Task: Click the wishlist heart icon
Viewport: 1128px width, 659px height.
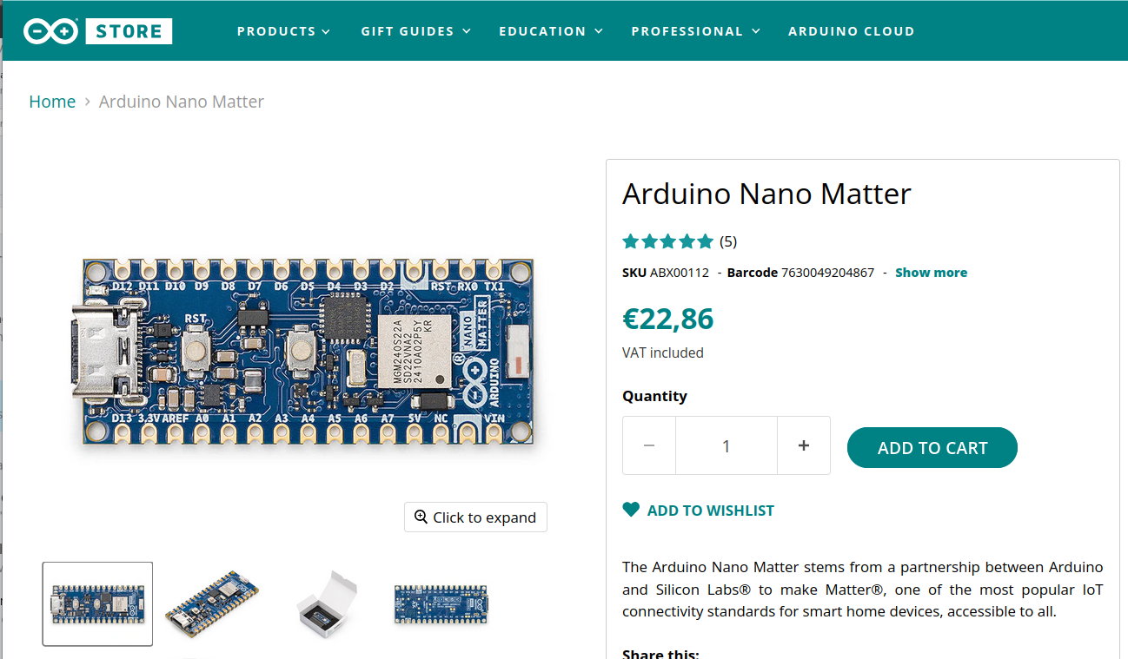Action: click(x=631, y=510)
